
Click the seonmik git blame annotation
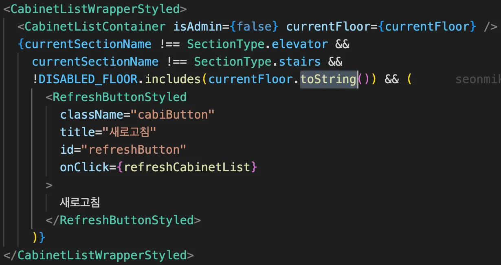pyautogui.click(x=478, y=79)
